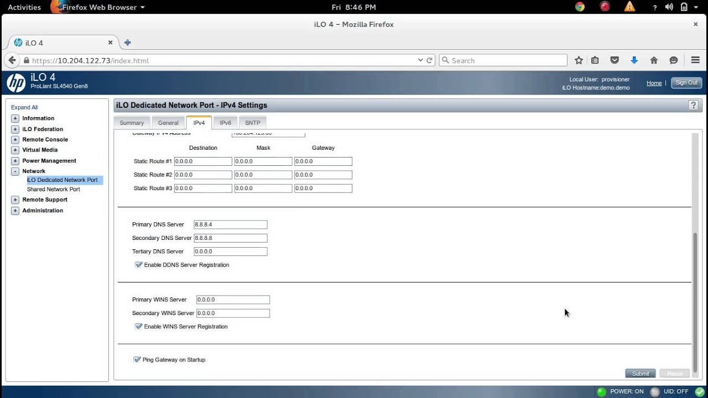Click the Pocket icon in toolbar
This screenshot has height=398, width=708.
[x=615, y=60]
